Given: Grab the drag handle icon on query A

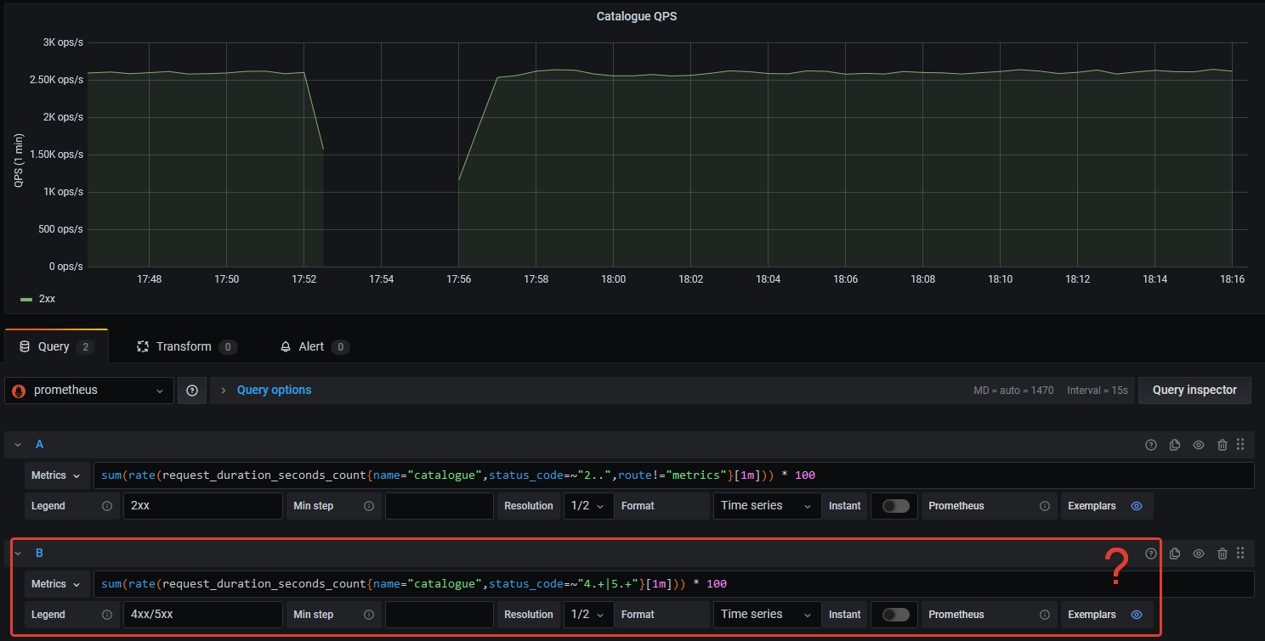Looking at the screenshot, I should [x=1241, y=444].
